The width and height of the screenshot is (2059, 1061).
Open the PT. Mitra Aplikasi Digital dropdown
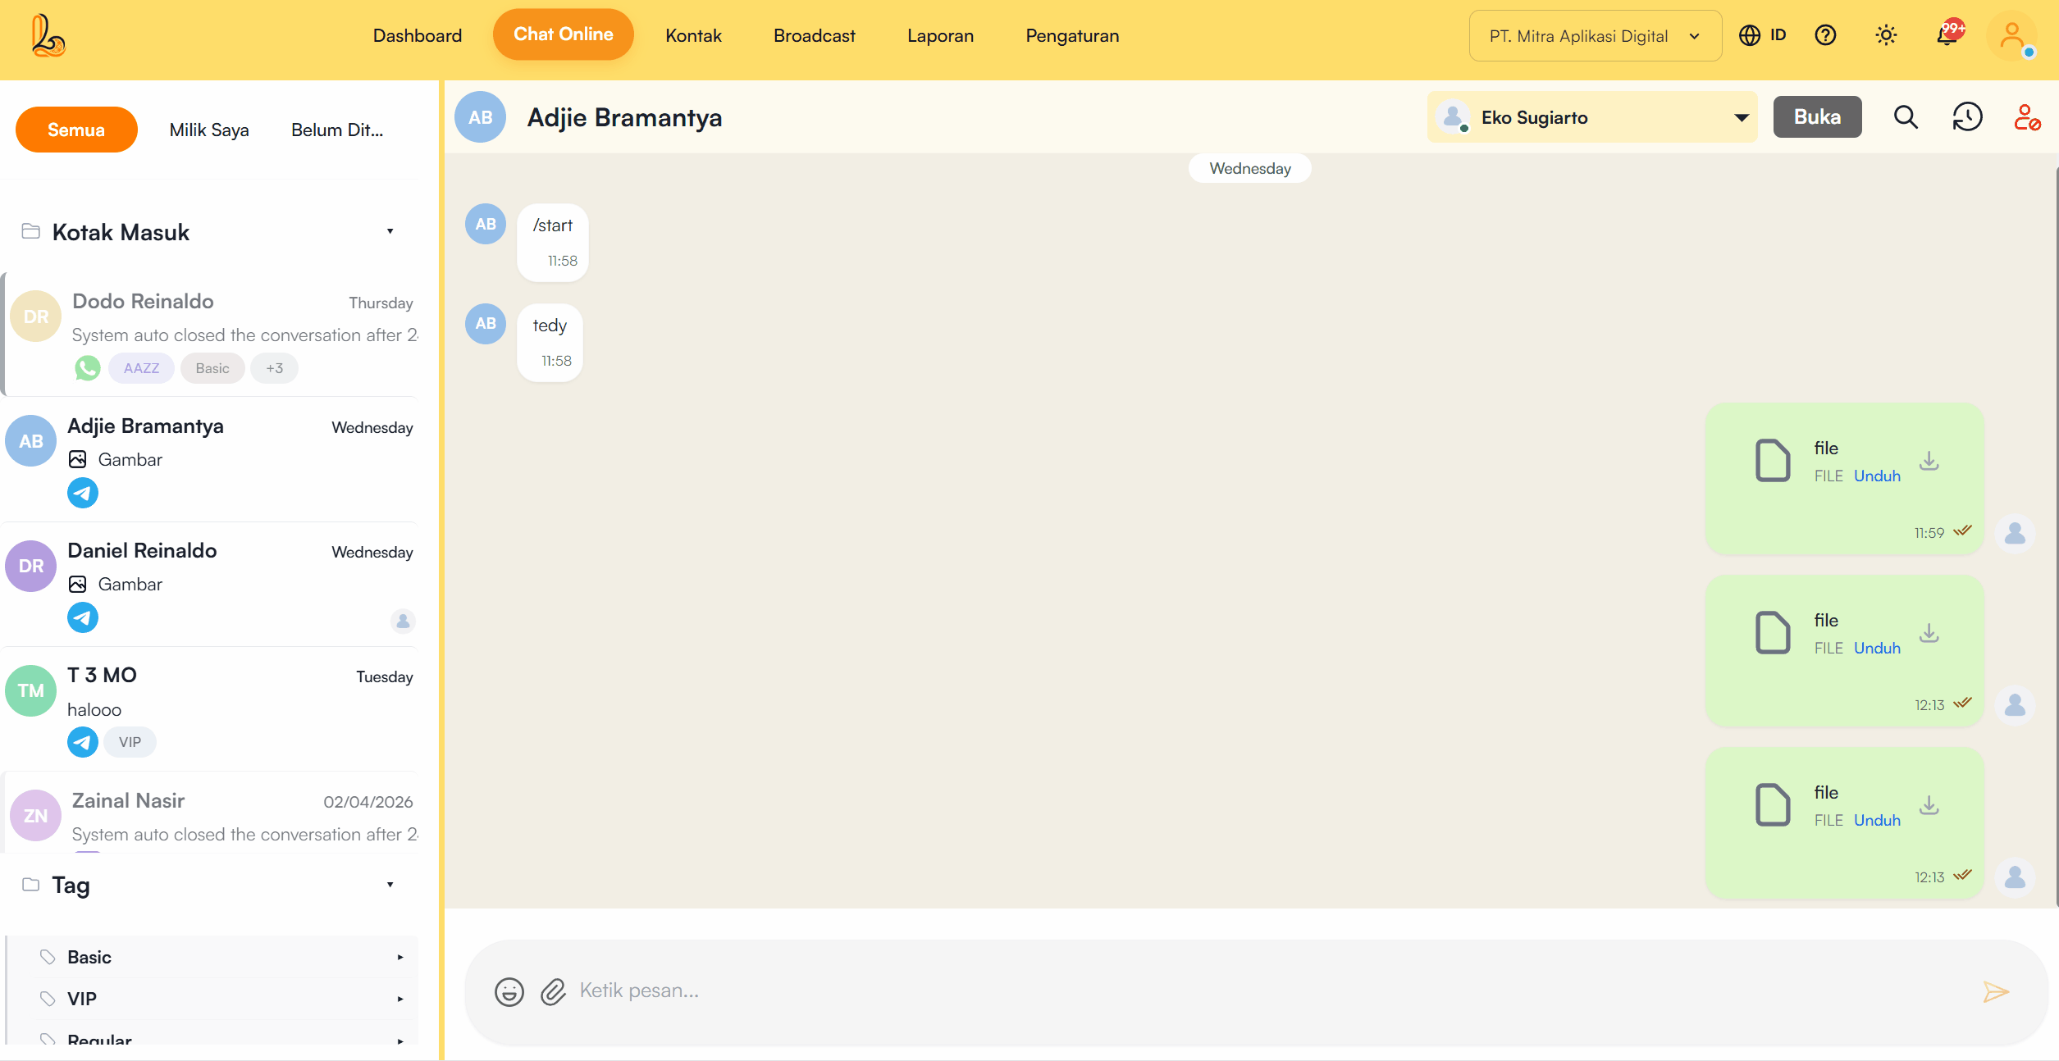click(1594, 36)
